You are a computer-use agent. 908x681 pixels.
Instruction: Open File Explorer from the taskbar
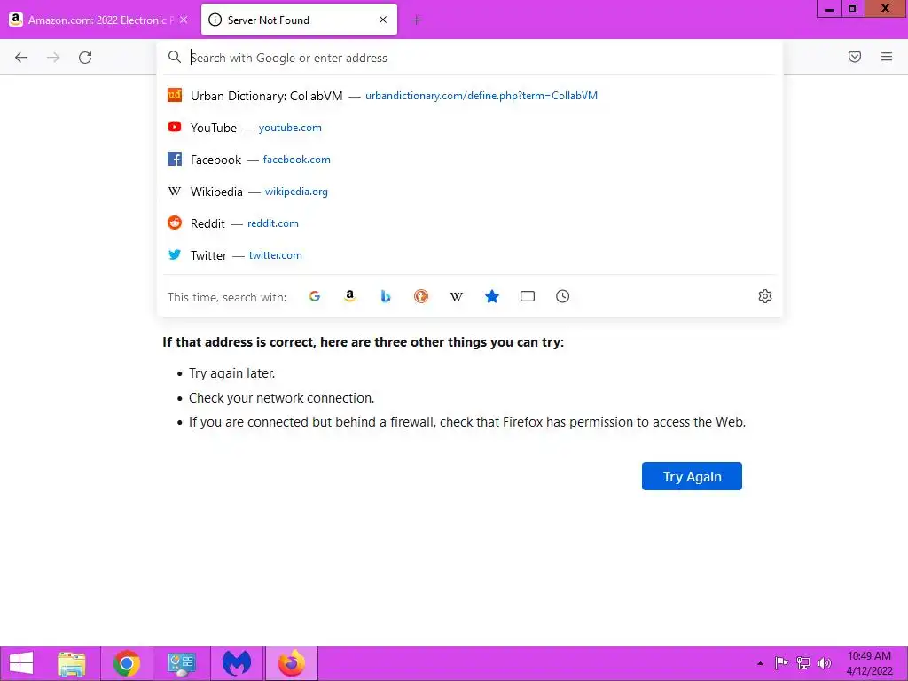click(72, 663)
